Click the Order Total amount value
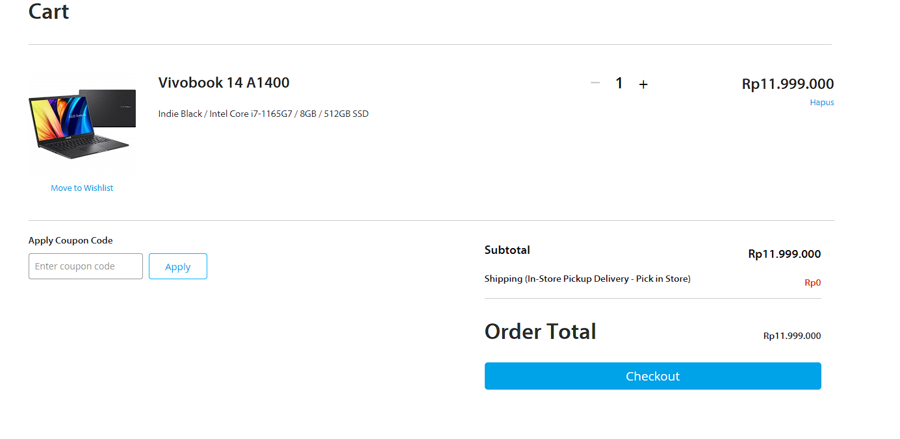The width and height of the screenshot is (900, 439). 791,336
